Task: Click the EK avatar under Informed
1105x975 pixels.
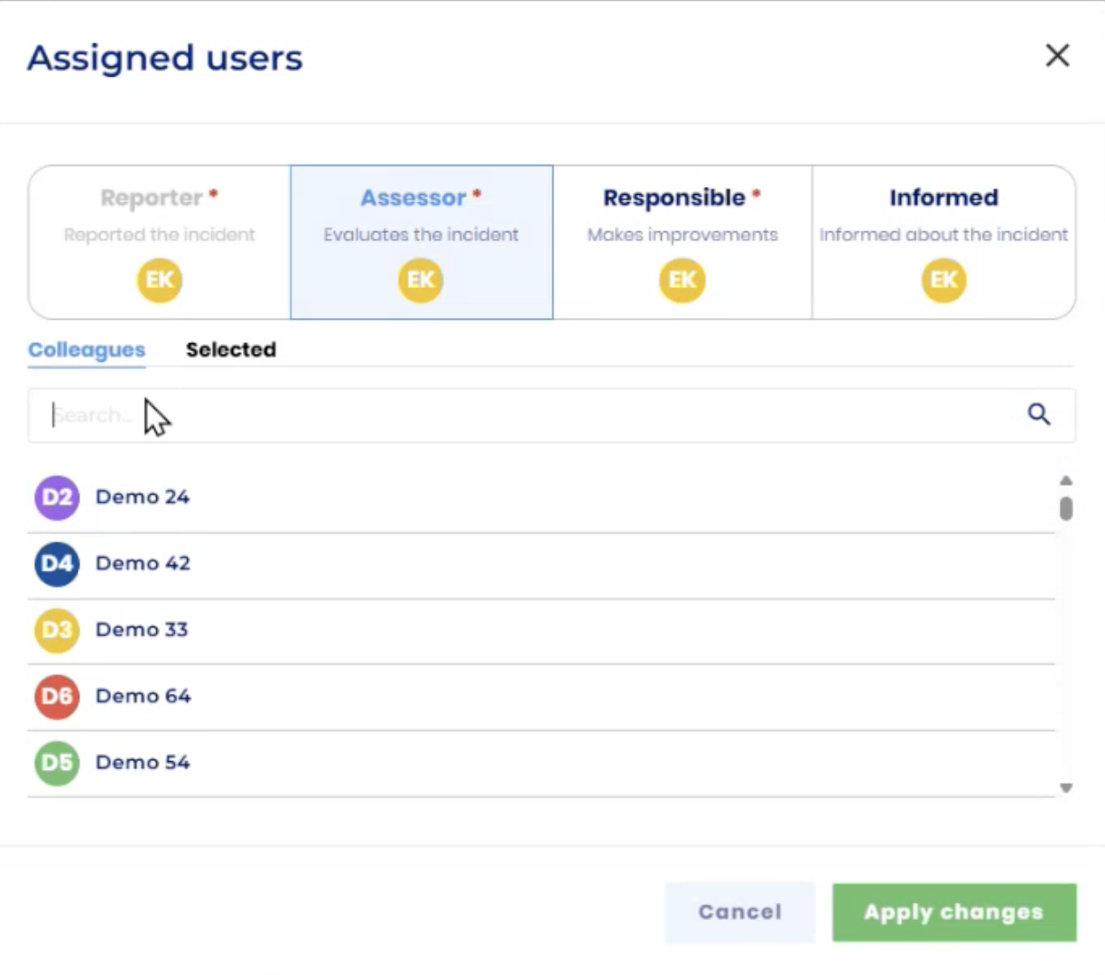Action: [x=943, y=280]
